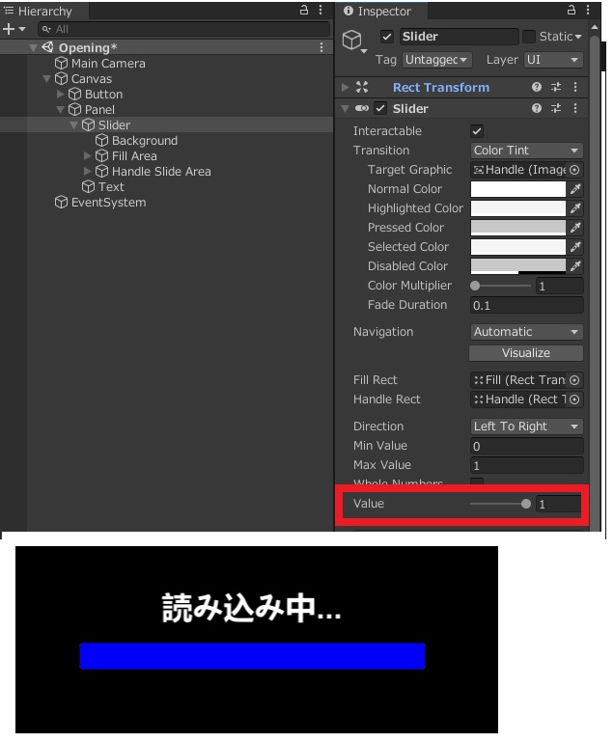Open the create dropdown arrow next to plus
This screenshot has height=743, width=614.
(x=22, y=29)
